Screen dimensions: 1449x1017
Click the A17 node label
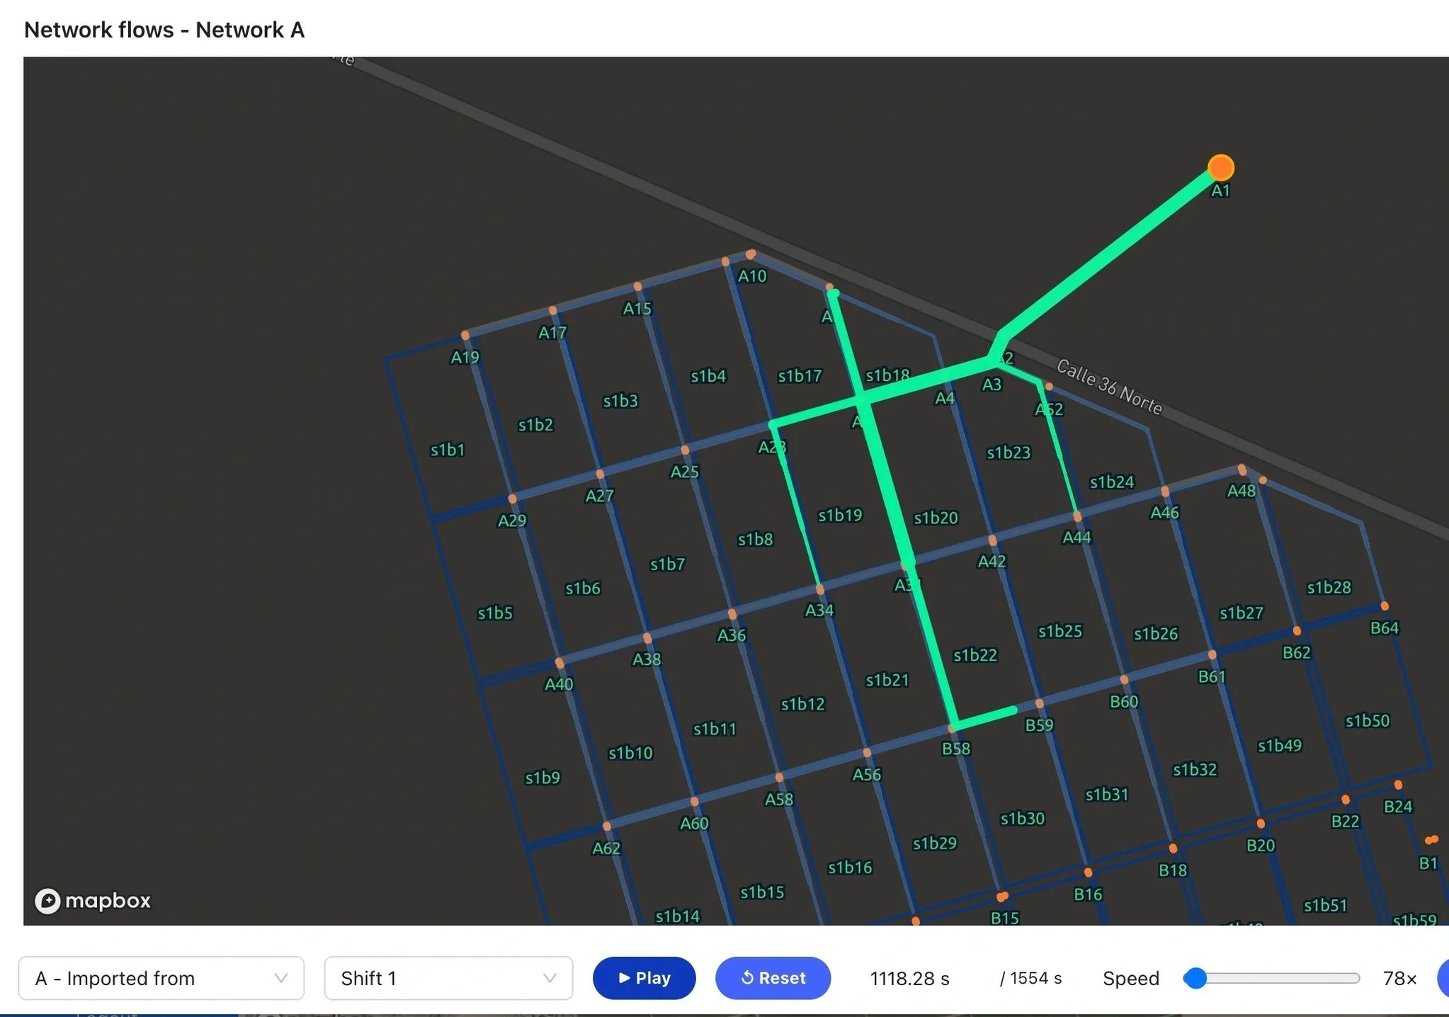[x=552, y=333]
